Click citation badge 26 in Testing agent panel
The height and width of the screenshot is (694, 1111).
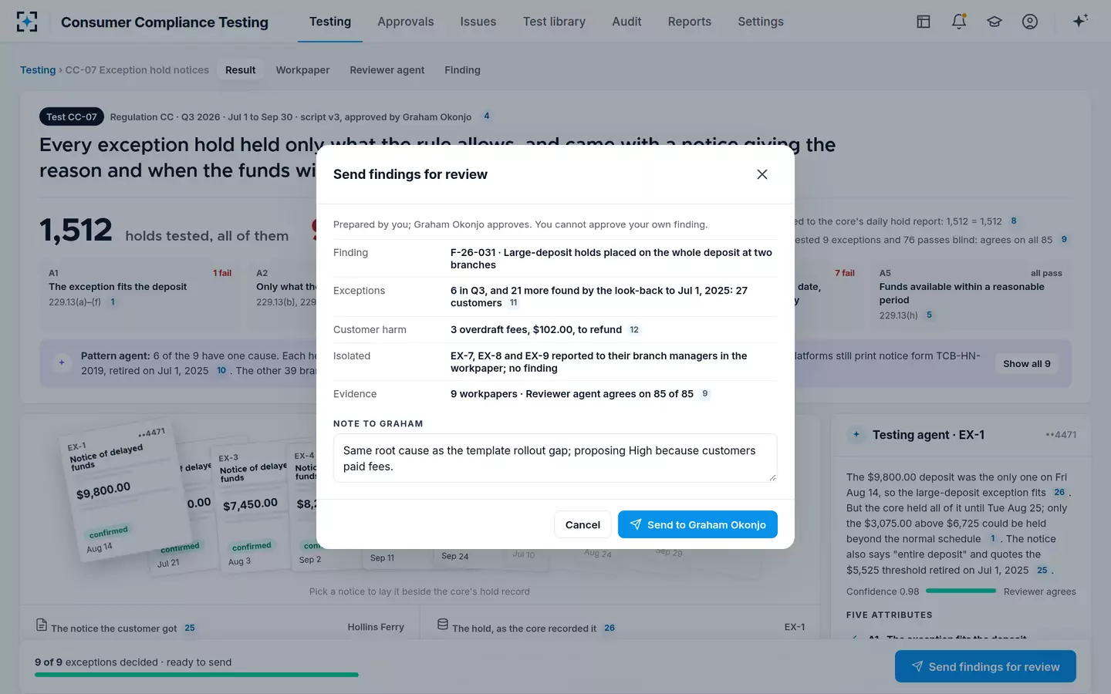tap(1059, 493)
